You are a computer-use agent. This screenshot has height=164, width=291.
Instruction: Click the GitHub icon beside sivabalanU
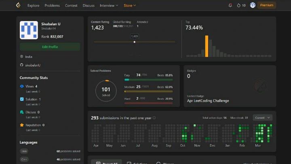click(x=21, y=65)
